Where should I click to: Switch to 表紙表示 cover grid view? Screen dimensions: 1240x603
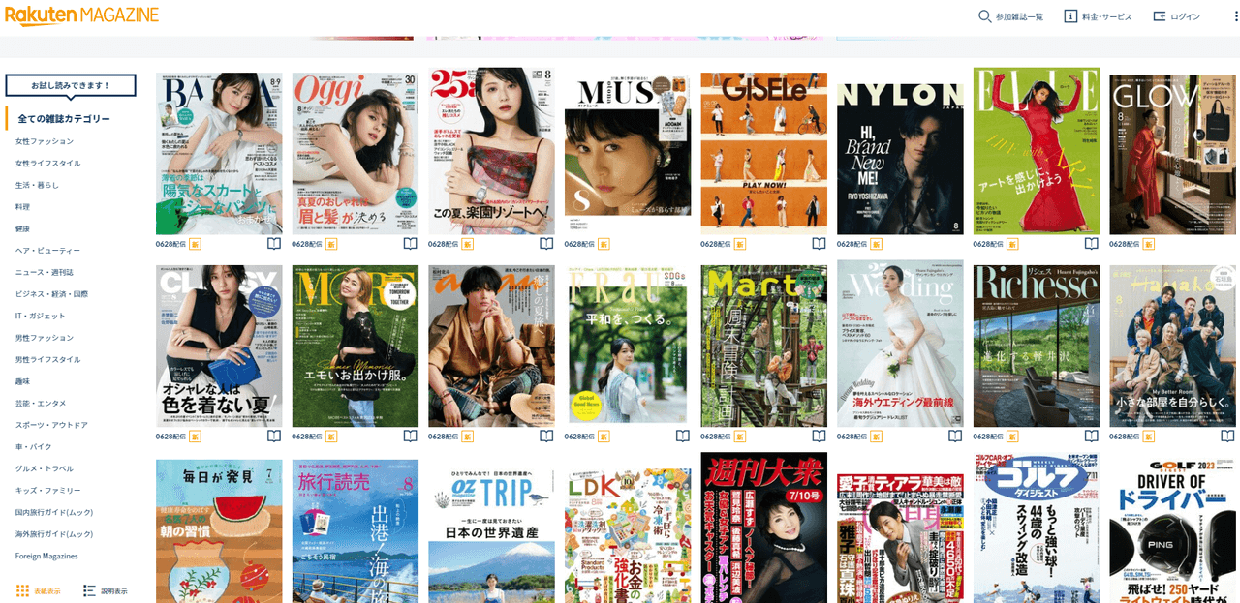39,590
